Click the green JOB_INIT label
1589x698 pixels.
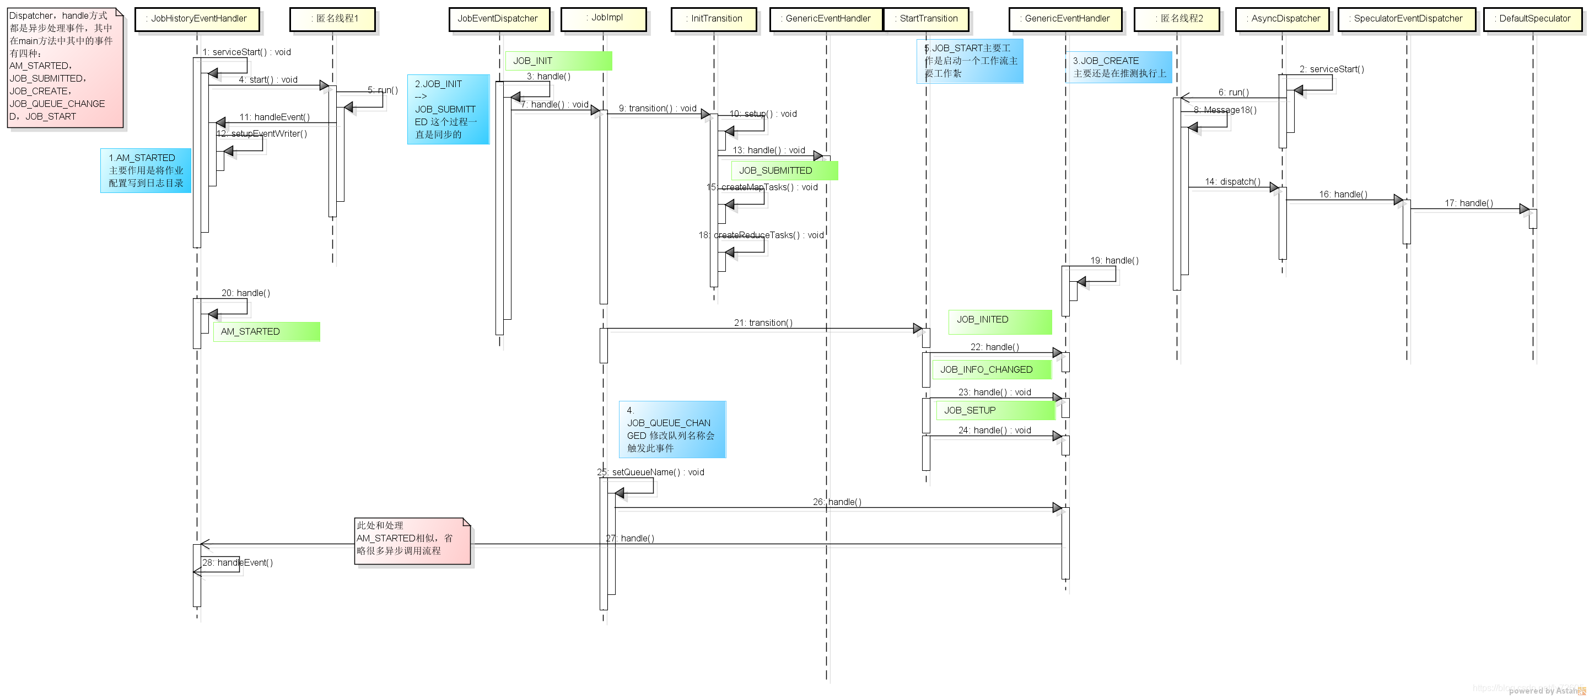pyautogui.click(x=558, y=61)
